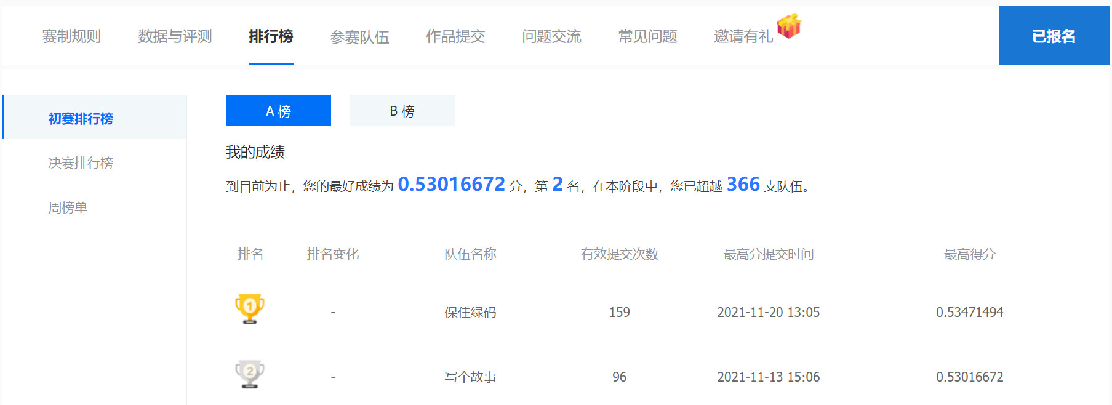This screenshot has height=405, width=1112.
Task: Click the 最高得分 column header
Action: (x=970, y=254)
